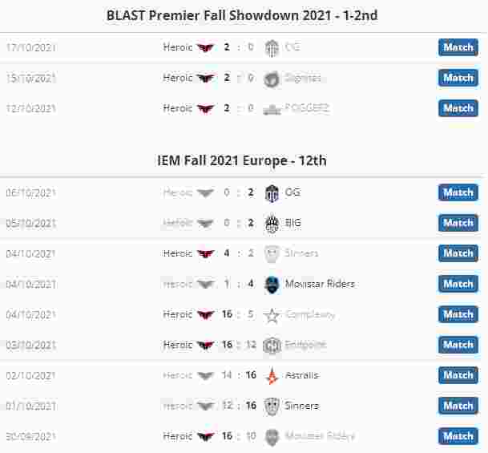Open the Match button for the POGGERZ game
Viewport: 488px width, 453px height.
click(x=458, y=108)
